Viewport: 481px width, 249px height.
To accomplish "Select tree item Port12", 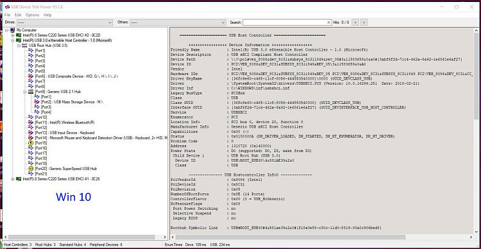I will click(x=41, y=128).
